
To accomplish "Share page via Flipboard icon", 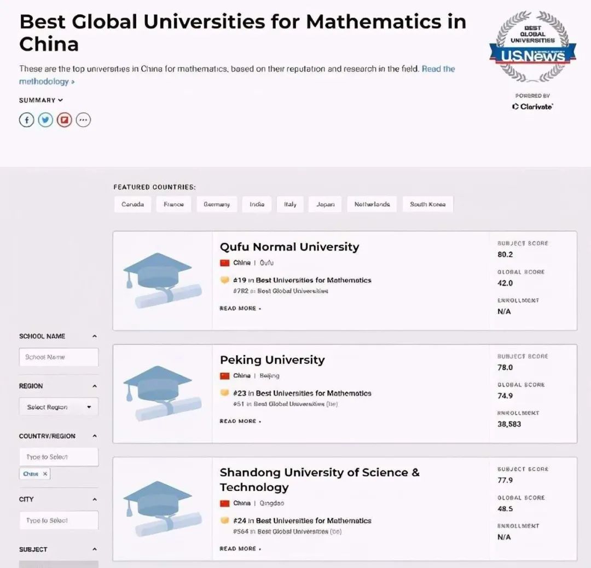I will tap(65, 120).
